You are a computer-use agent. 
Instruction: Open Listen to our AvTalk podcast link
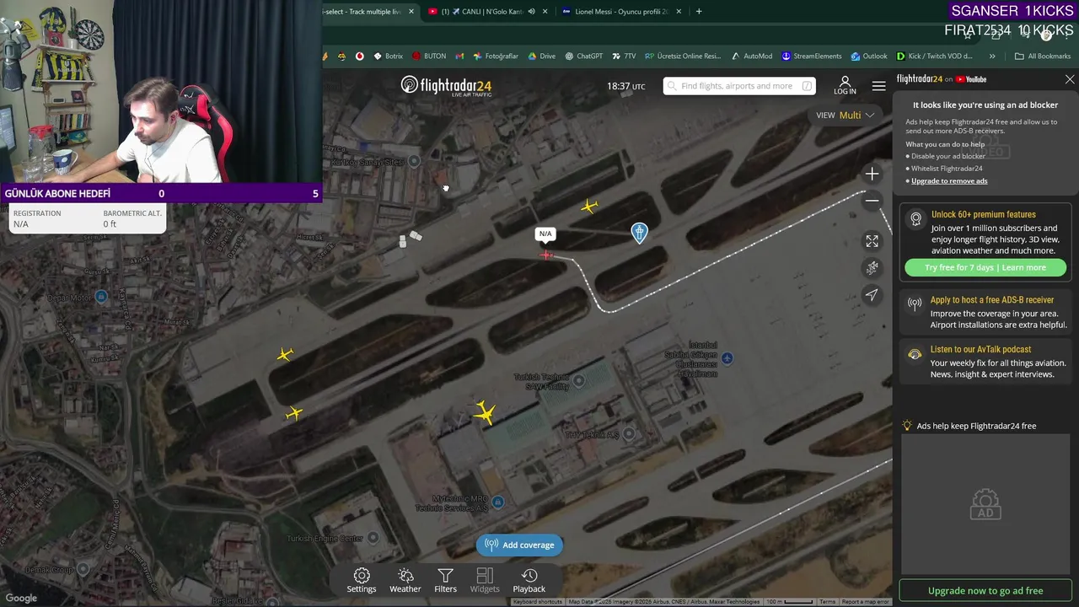click(980, 349)
